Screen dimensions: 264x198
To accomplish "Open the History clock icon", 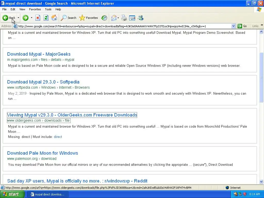I will (104, 18).
